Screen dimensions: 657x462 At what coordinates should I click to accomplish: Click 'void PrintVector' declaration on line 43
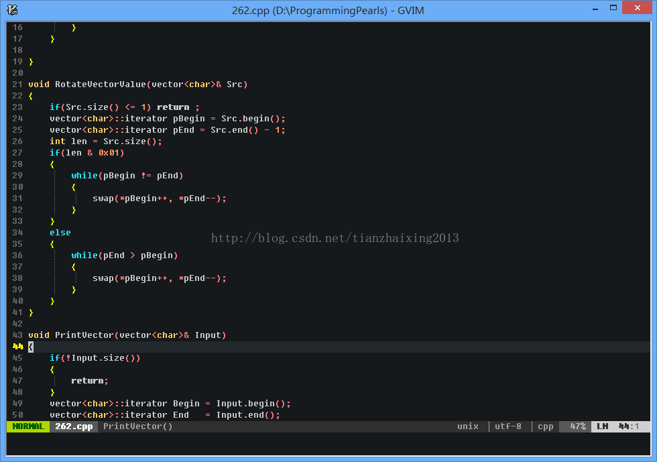click(127, 335)
